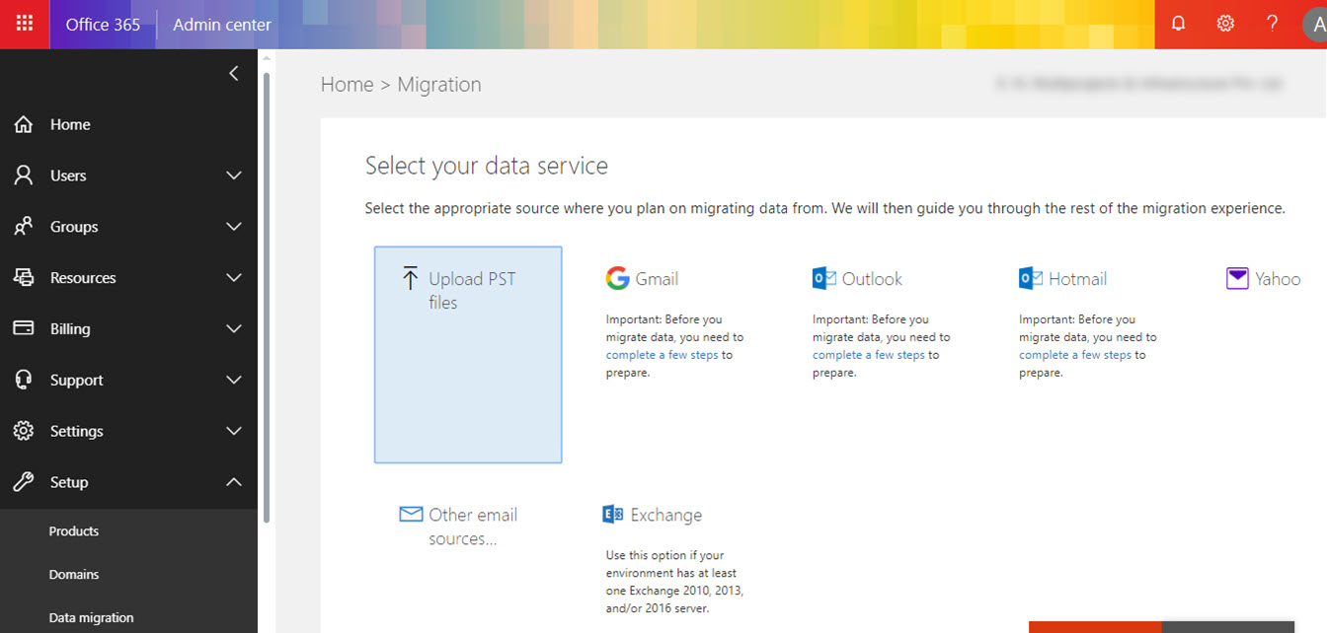Expand the Billing menu chevron
Viewport: 1327px width, 633px height.
point(234,329)
